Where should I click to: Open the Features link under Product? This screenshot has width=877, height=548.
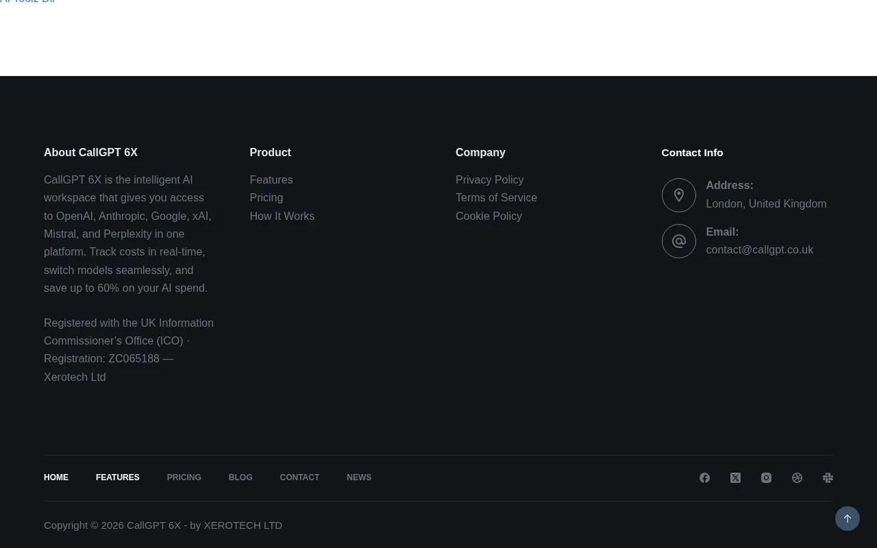tap(271, 179)
